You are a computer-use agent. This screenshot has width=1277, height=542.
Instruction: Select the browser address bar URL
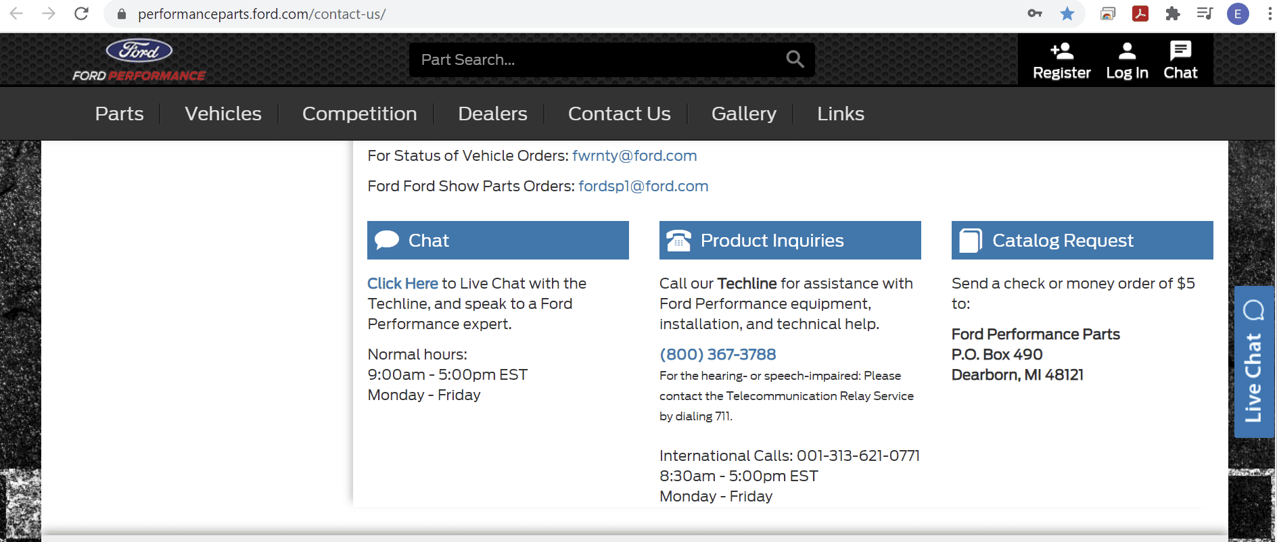click(262, 14)
